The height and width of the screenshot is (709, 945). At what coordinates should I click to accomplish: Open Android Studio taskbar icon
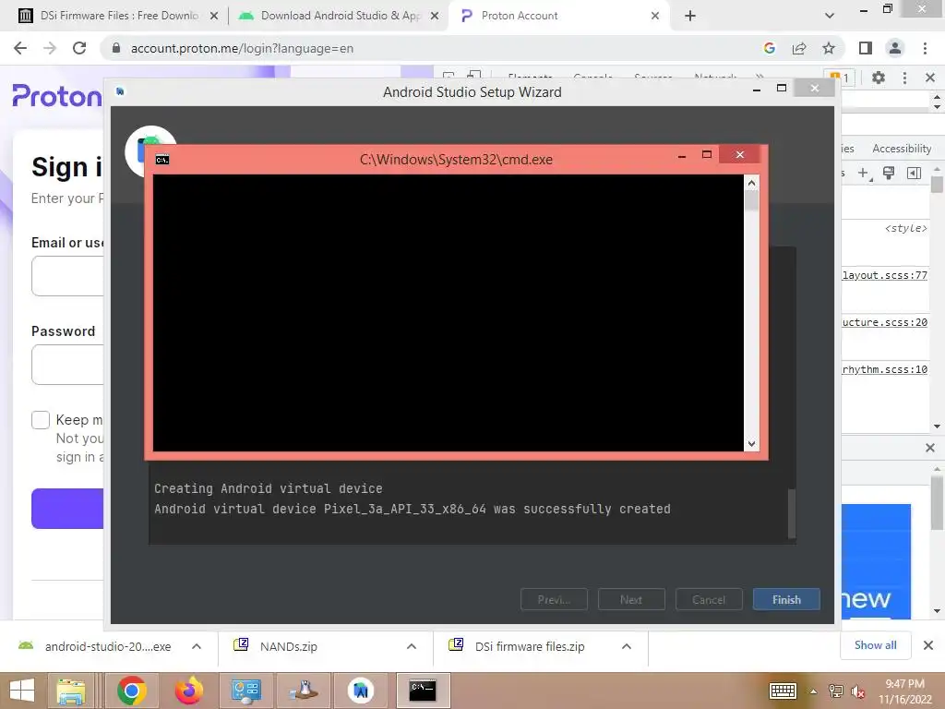pos(361,691)
